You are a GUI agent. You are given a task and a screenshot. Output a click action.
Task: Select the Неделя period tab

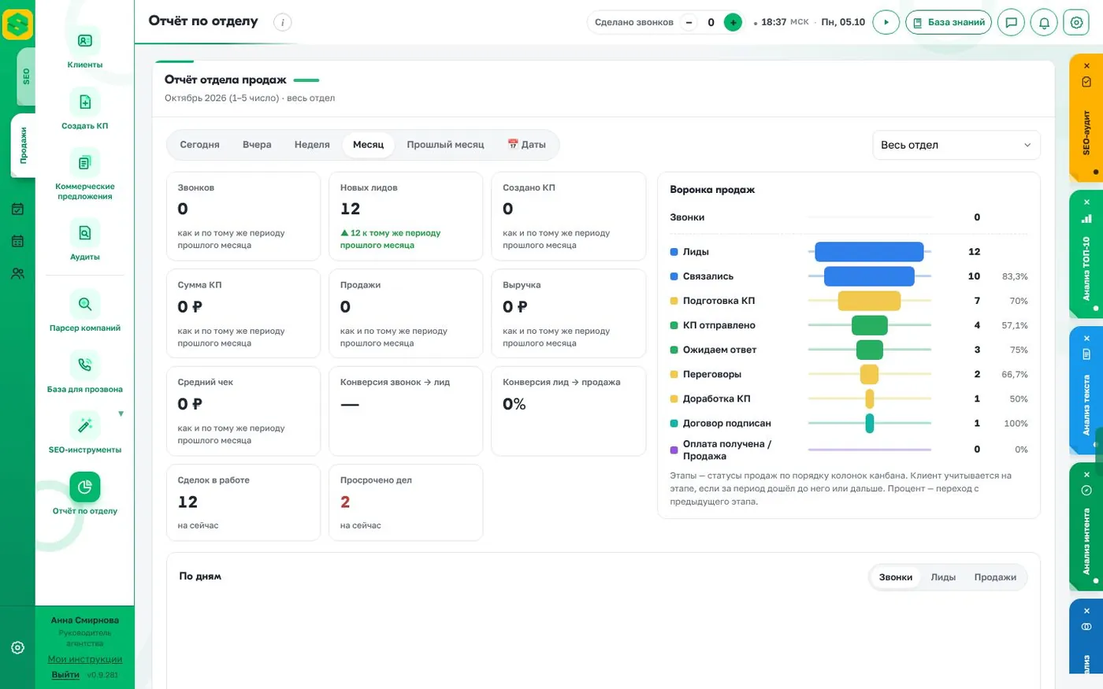[x=312, y=145]
